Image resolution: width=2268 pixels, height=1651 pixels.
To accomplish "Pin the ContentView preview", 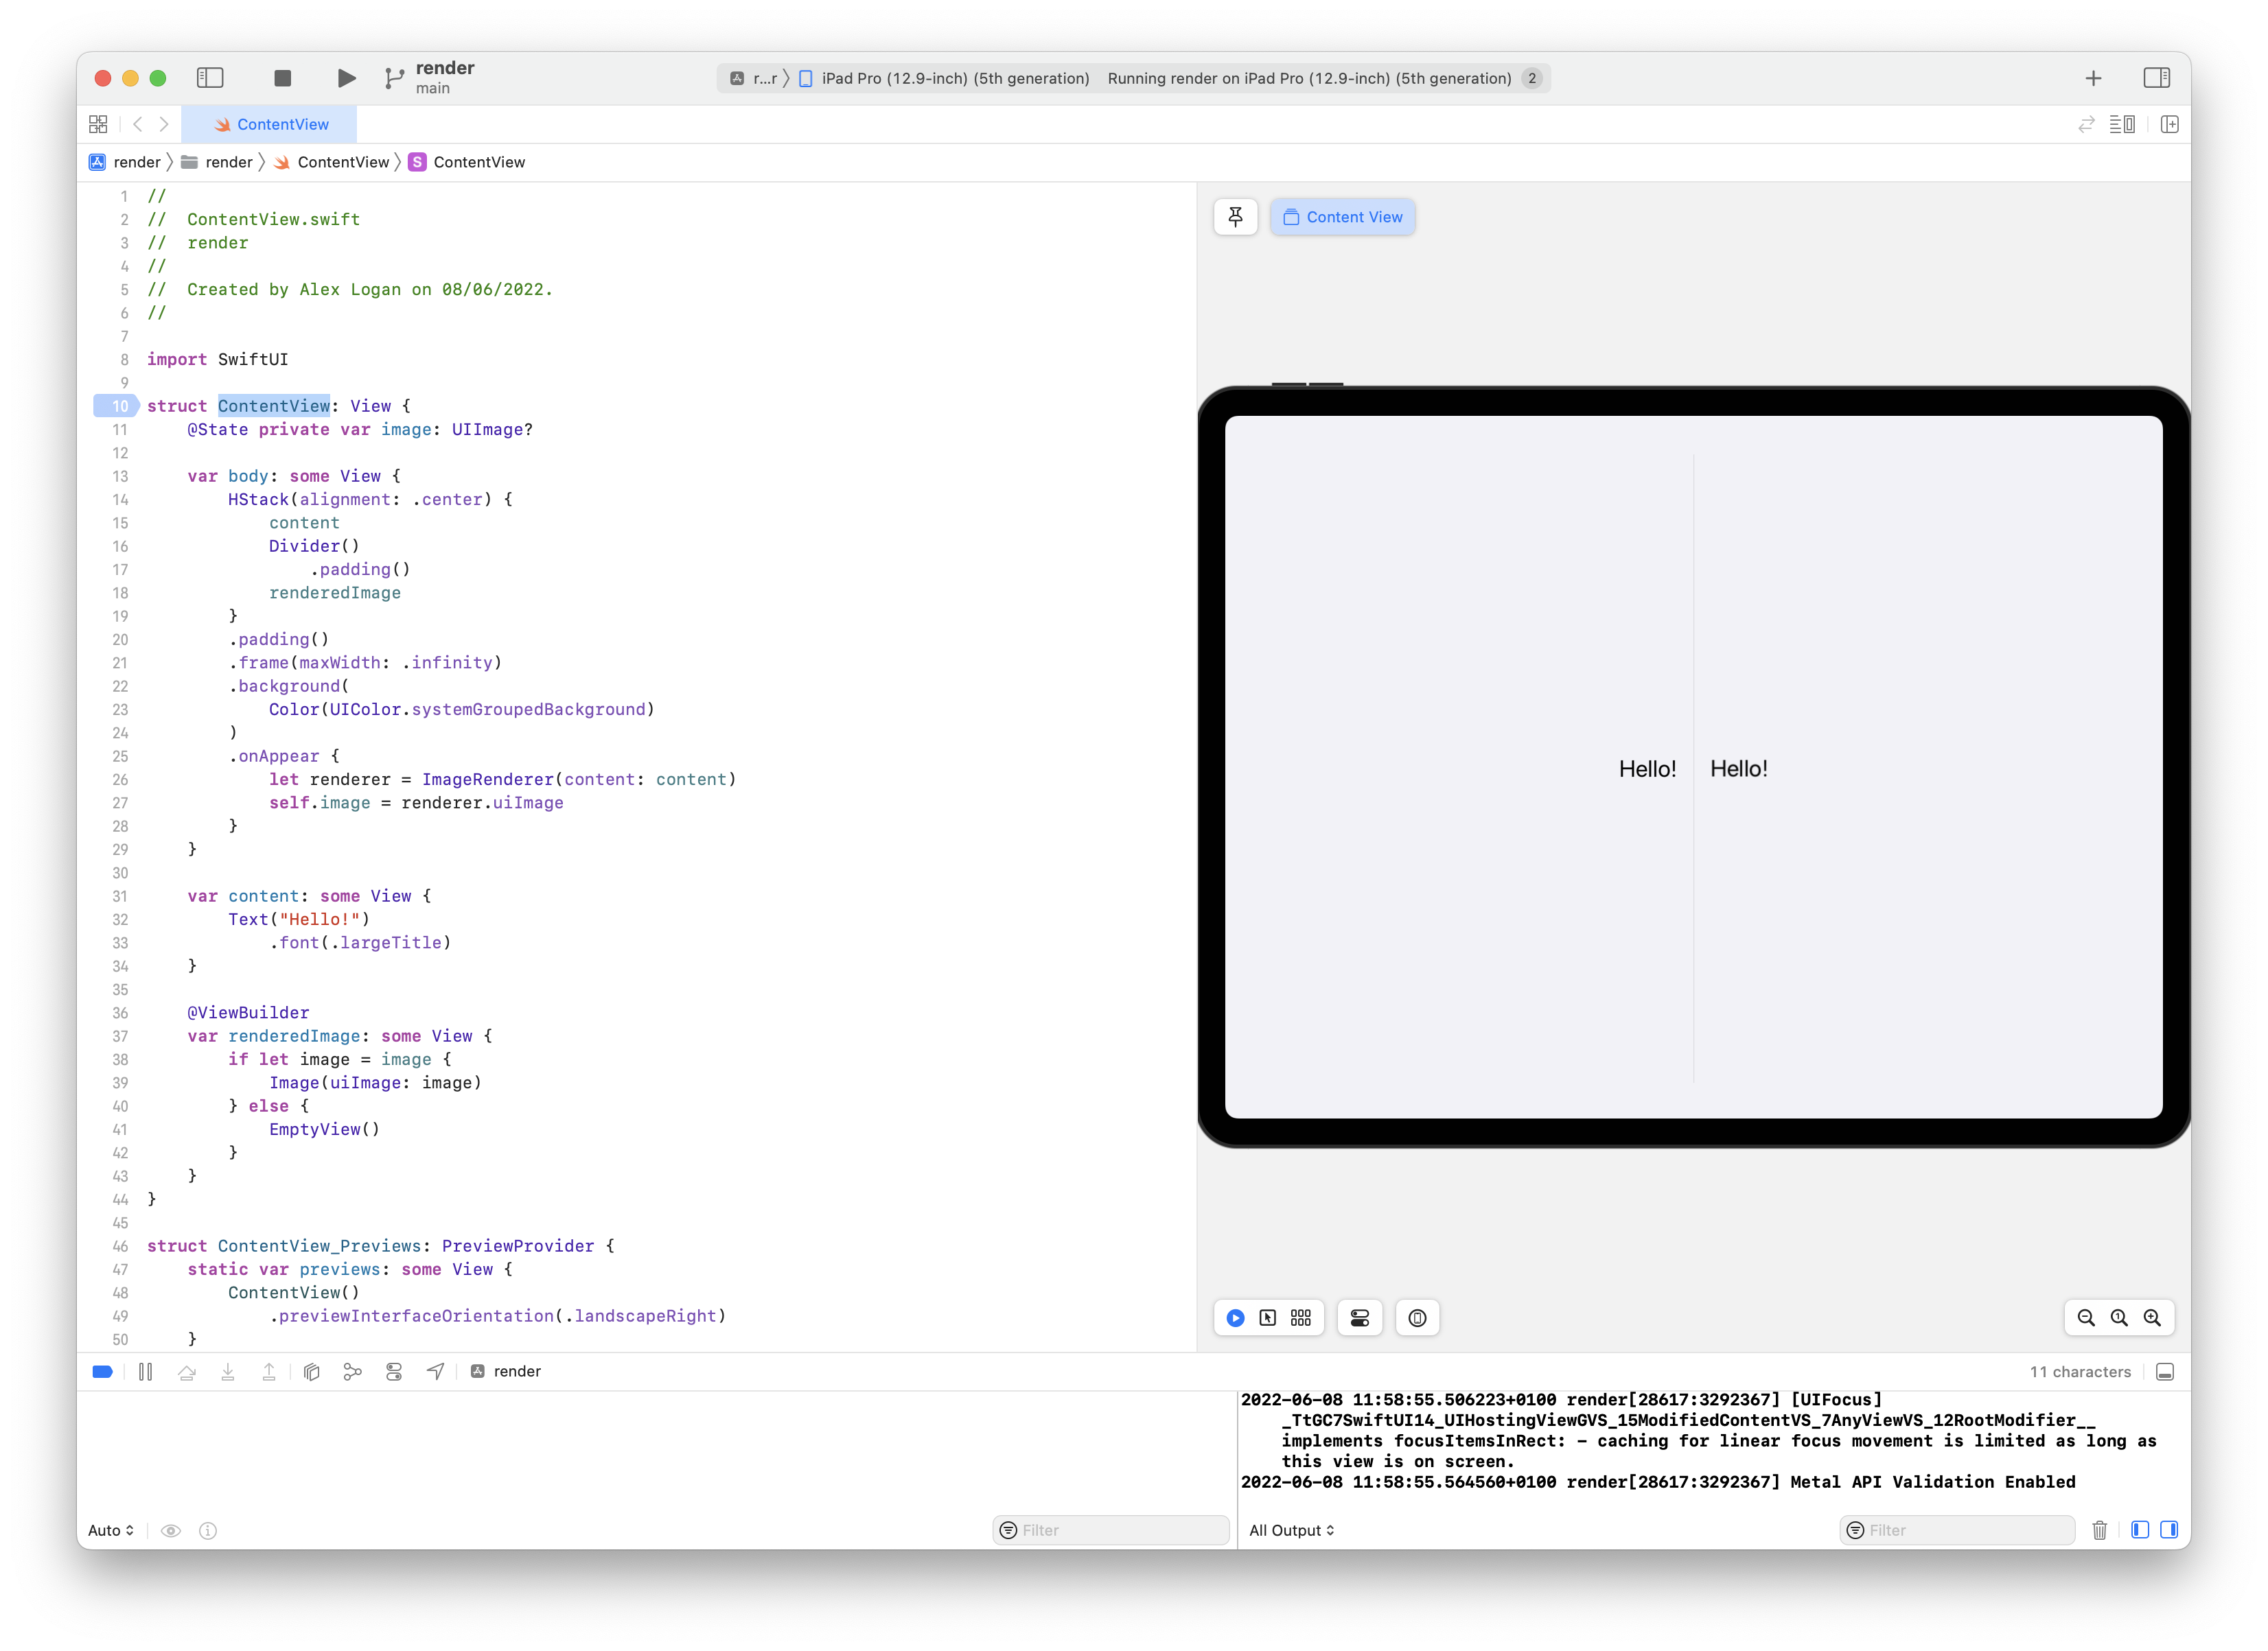I will [1236, 217].
